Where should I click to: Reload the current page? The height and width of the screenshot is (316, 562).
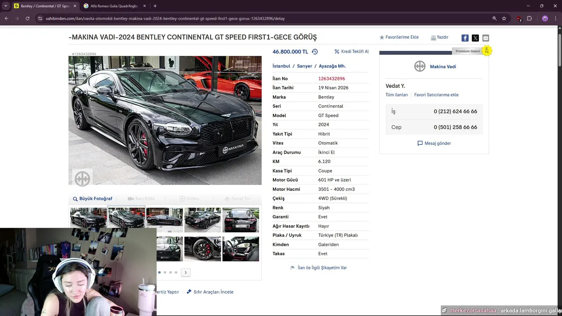27,18
